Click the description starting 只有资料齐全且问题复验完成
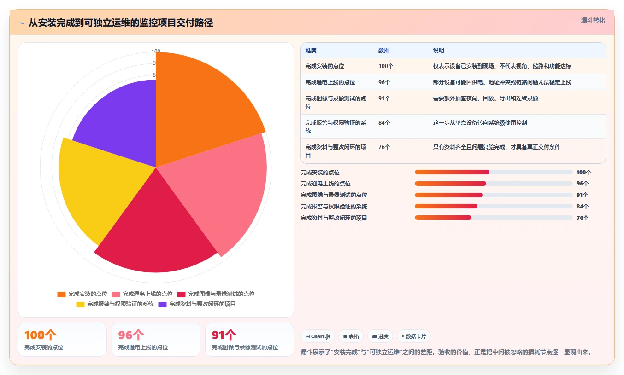Image resolution: width=624 pixels, height=375 pixels. pos(497,147)
